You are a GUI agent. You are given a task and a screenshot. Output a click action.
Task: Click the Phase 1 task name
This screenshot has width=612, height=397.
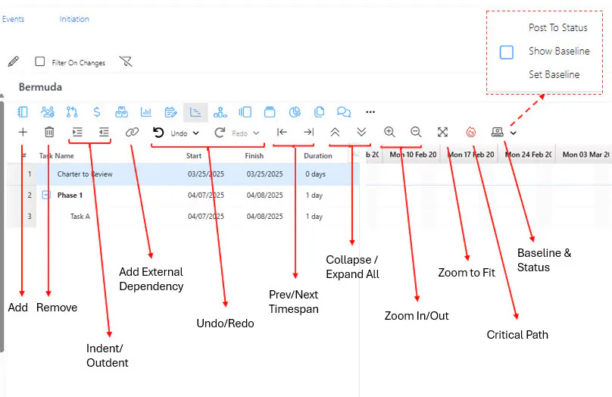point(70,195)
